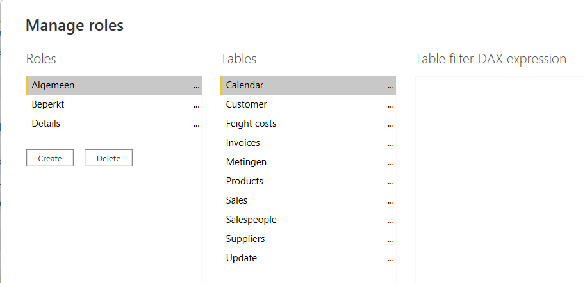This screenshot has width=585, height=283.
Task: Click the ellipsis next to Calendar table
Action: pos(391,86)
